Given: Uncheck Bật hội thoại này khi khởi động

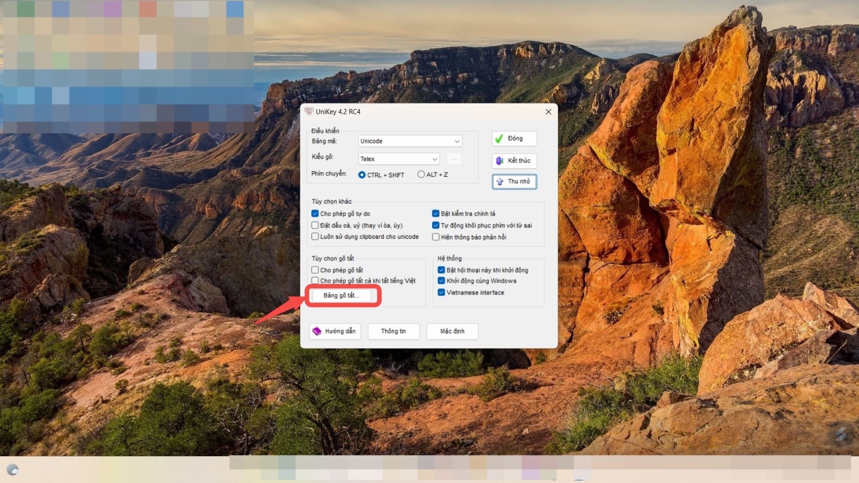Looking at the screenshot, I should coord(441,270).
